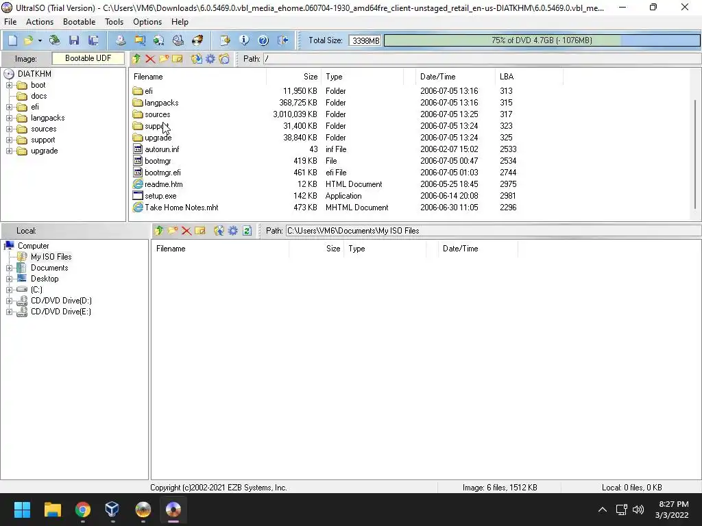Click the Open image folder icon
Viewport: 702px width, 526px height.
(28, 40)
